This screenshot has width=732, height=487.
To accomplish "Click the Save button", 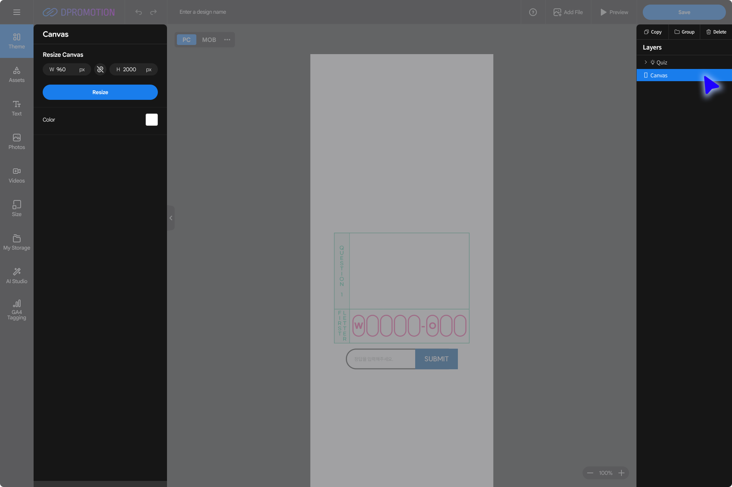I will click(684, 12).
